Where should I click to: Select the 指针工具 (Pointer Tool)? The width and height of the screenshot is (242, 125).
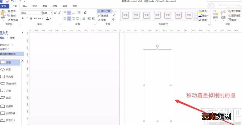(104, 11)
